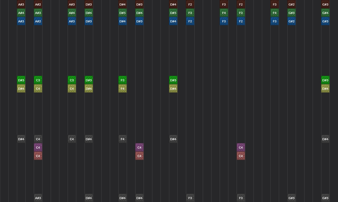The image size is (338, 202).
Task: Click the gray A#3 note block
Action: (x=38, y=198)
